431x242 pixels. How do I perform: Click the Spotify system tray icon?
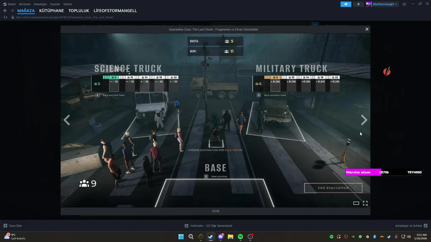[x=331, y=237]
